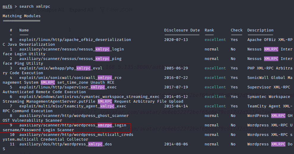
Task: Click disclosure date 2015-04-14
Action: click(176, 106)
